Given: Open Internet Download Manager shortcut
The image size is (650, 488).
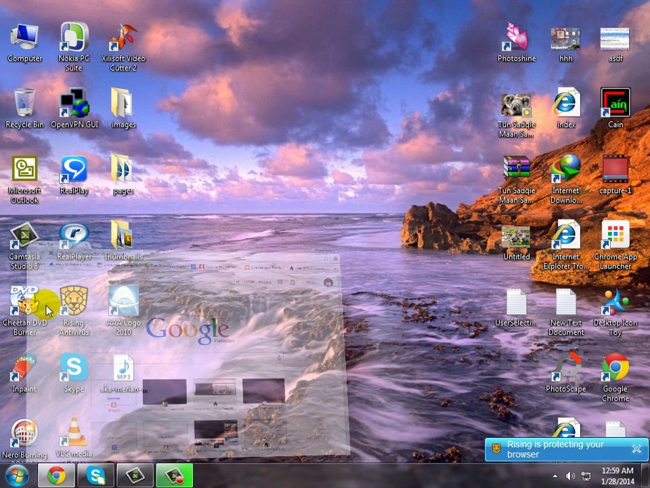Looking at the screenshot, I should tap(565, 179).
